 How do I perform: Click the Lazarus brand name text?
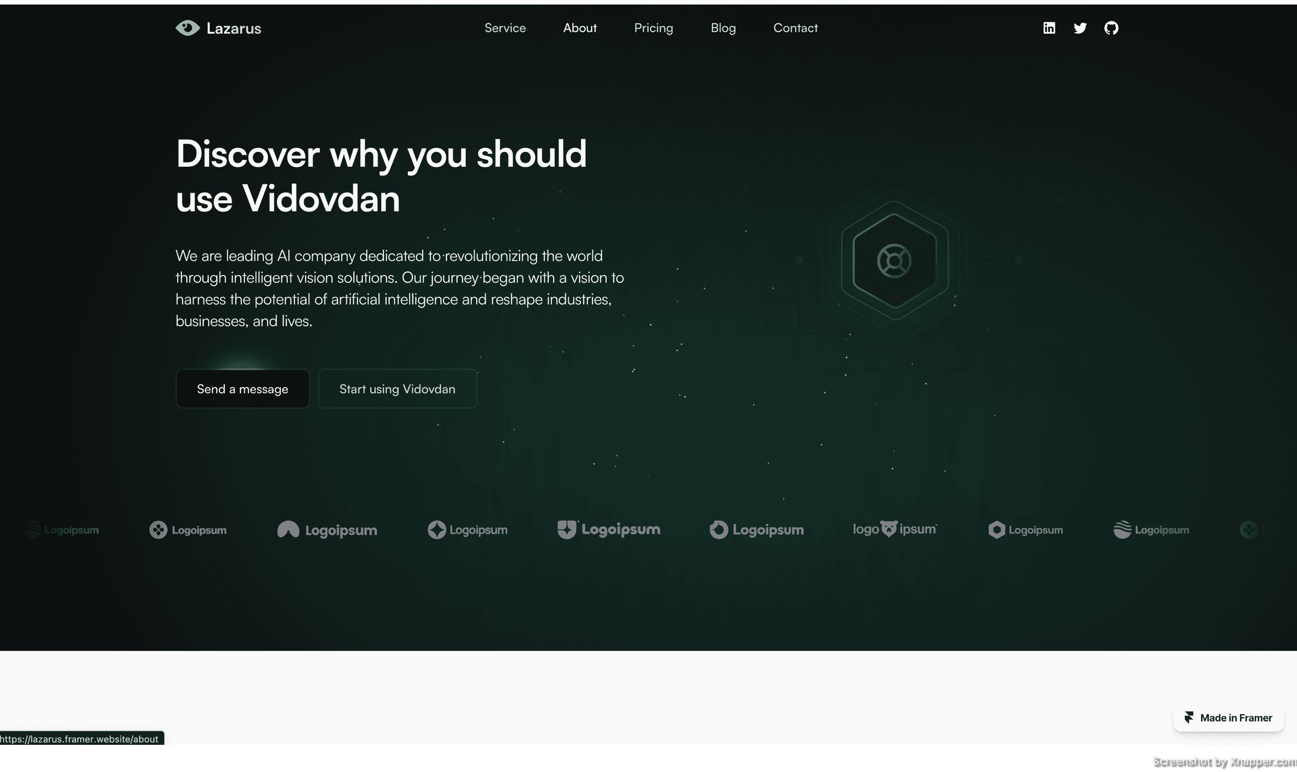click(x=233, y=28)
